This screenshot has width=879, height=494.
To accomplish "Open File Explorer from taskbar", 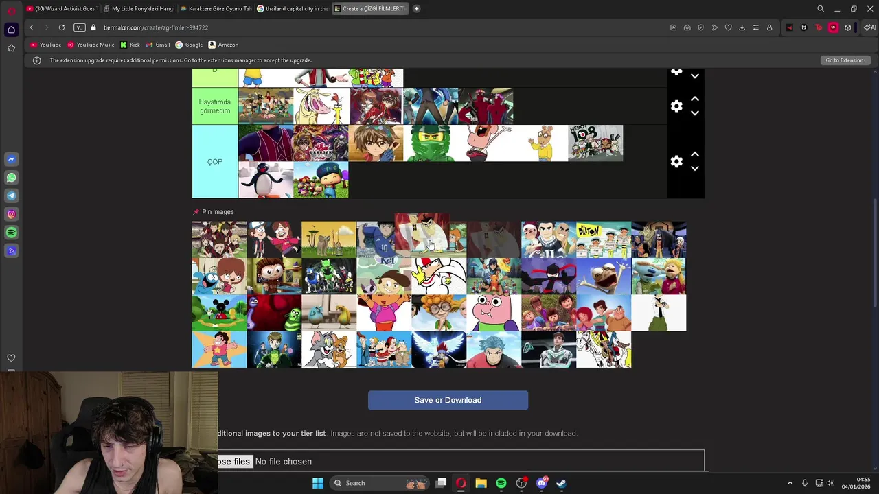I will 481,483.
